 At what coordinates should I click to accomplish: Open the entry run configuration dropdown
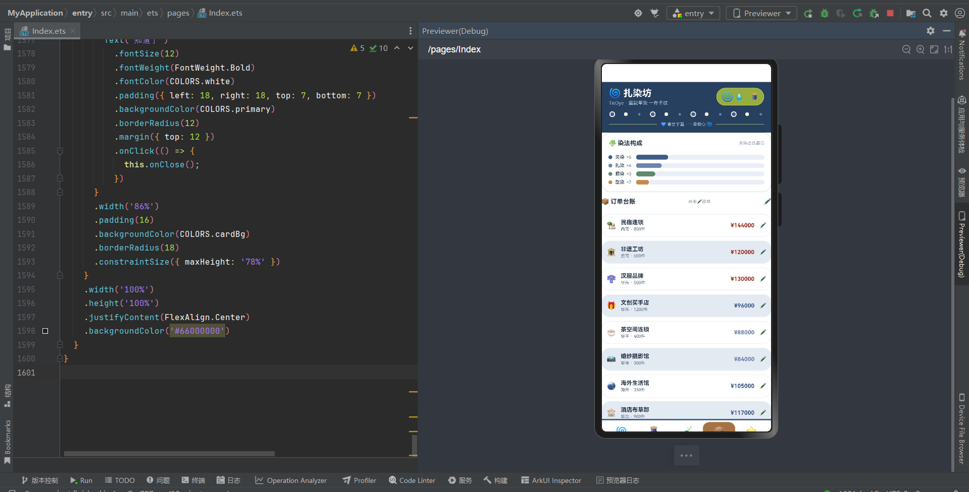coord(693,13)
